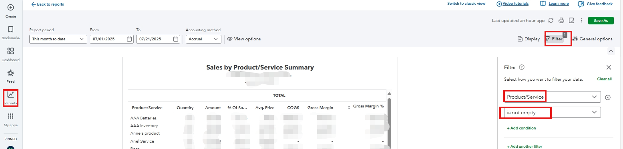Open the three-dot more options menu
Image resolution: width=623 pixels, height=149 pixels.
coord(581,20)
